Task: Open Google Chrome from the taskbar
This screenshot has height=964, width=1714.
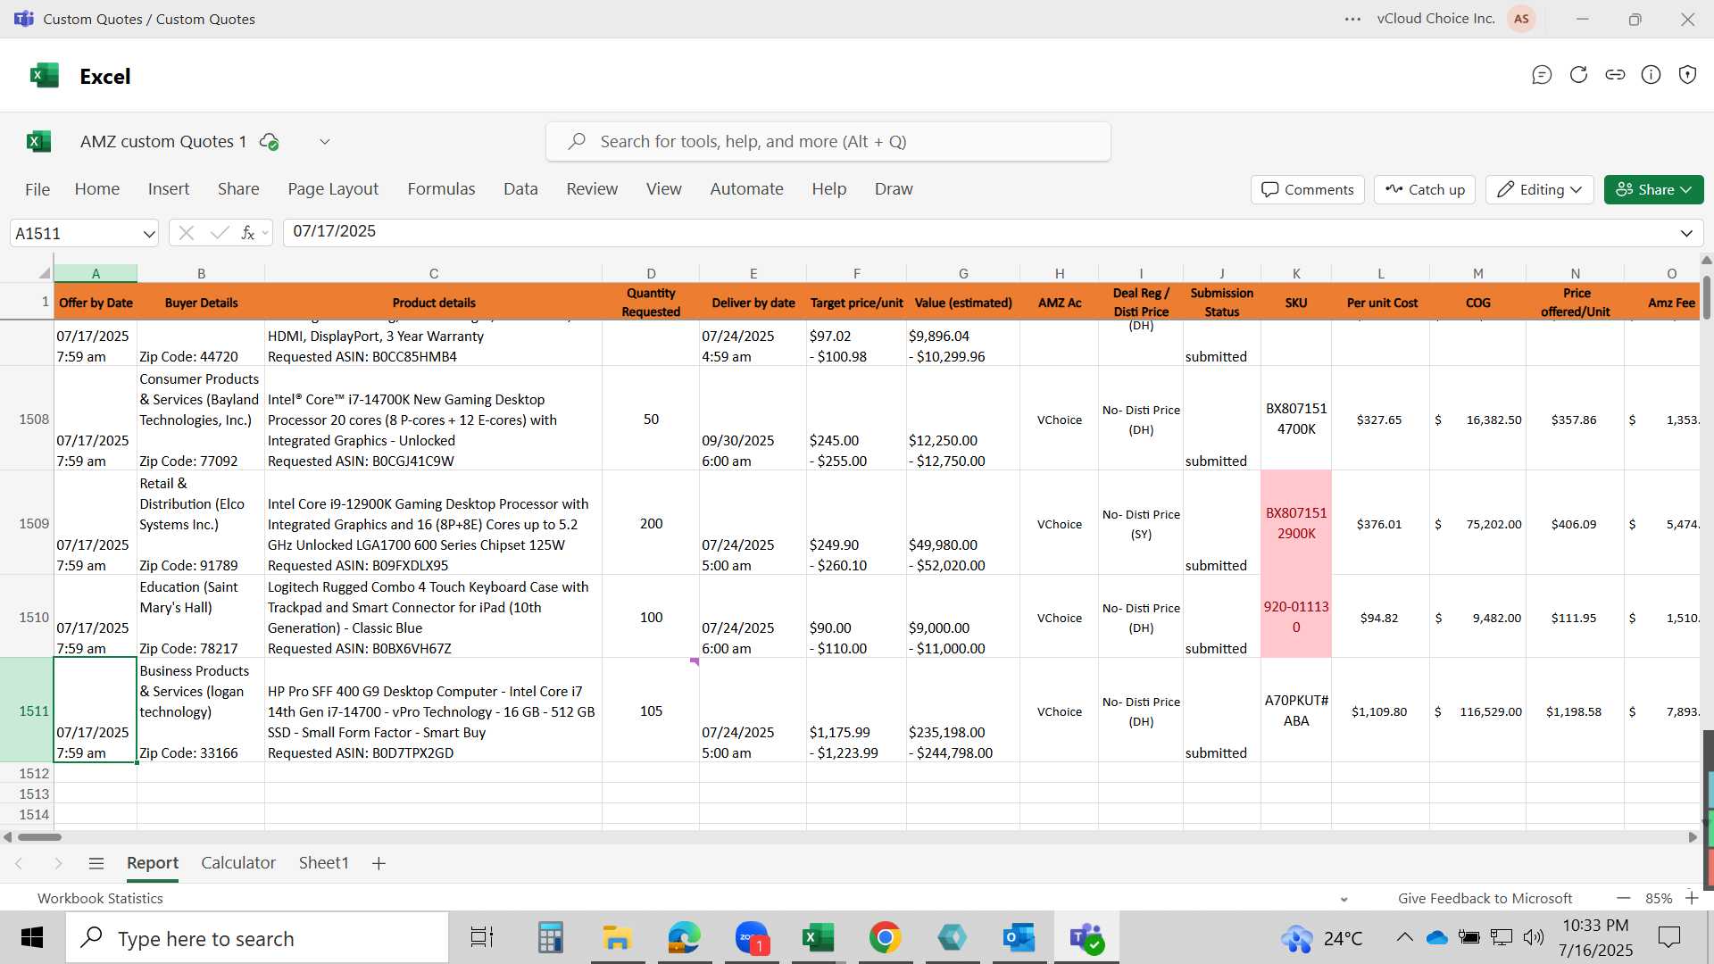Action: pyautogui.click(x=885, y=938)
